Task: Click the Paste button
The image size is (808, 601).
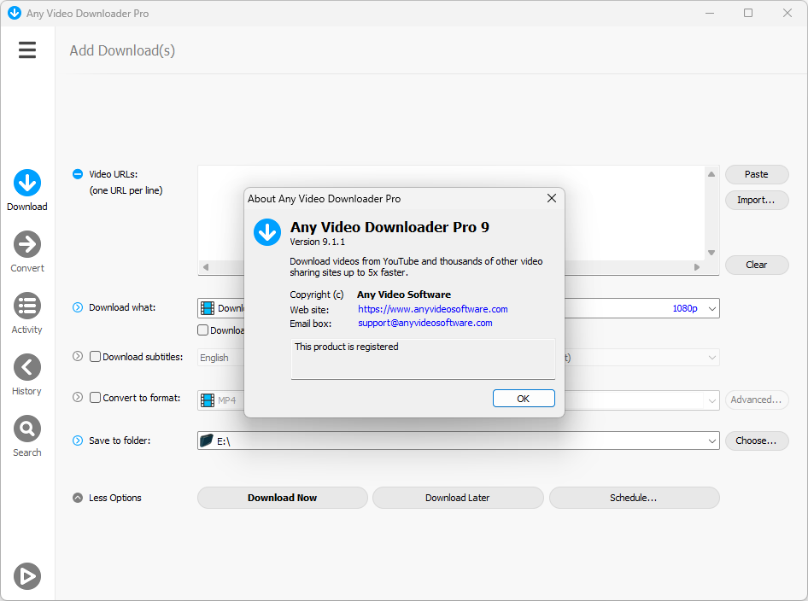Action: [757, 175]
